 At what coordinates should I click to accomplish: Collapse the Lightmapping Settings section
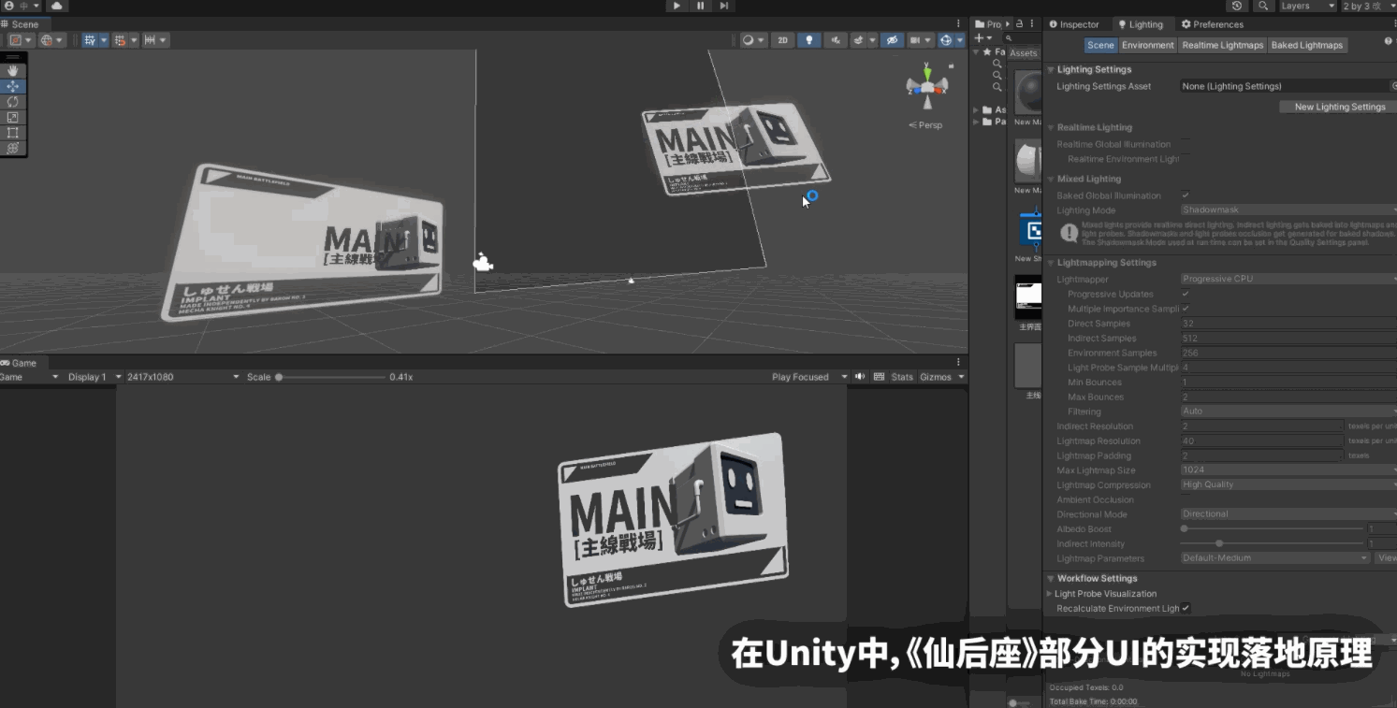coord(1051,262)
